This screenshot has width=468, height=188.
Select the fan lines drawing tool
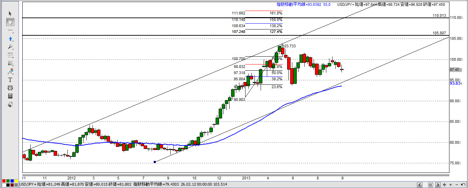[10, 63]
